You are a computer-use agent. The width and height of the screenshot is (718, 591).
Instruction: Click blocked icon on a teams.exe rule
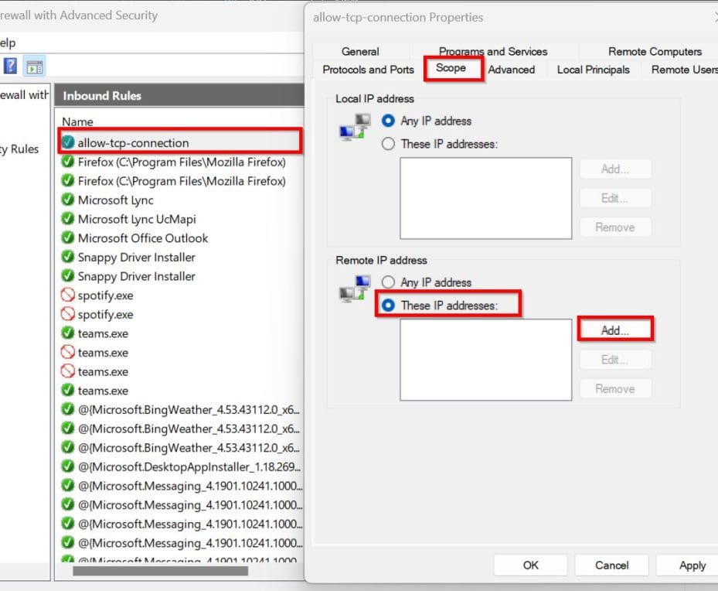(x=67, y=352)
